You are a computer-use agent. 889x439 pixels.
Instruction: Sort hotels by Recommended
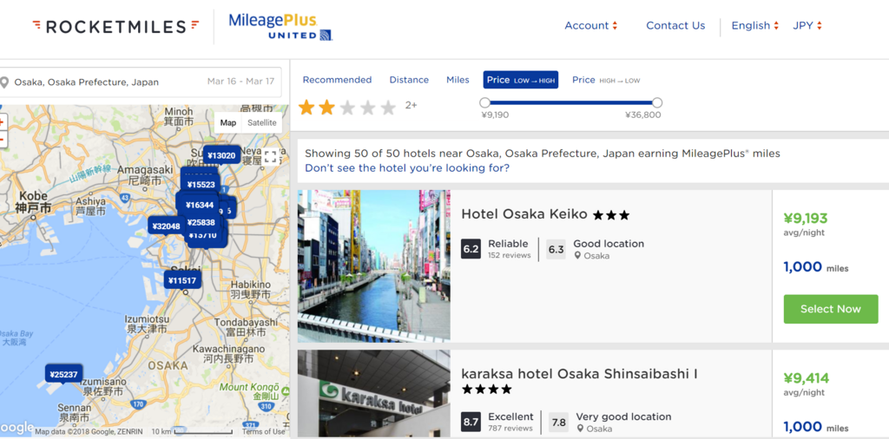[338, 80]
